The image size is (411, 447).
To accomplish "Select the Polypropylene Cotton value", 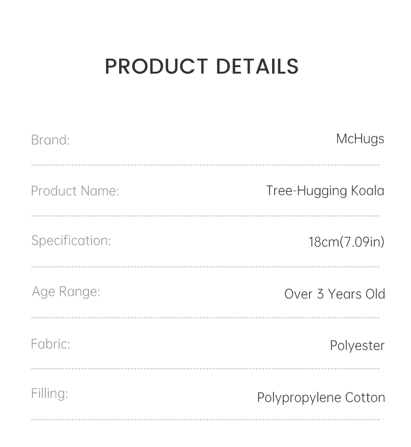I will pos(321,398).
